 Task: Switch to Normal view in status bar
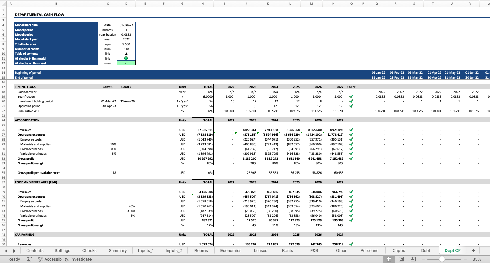[x=389, y=259]
